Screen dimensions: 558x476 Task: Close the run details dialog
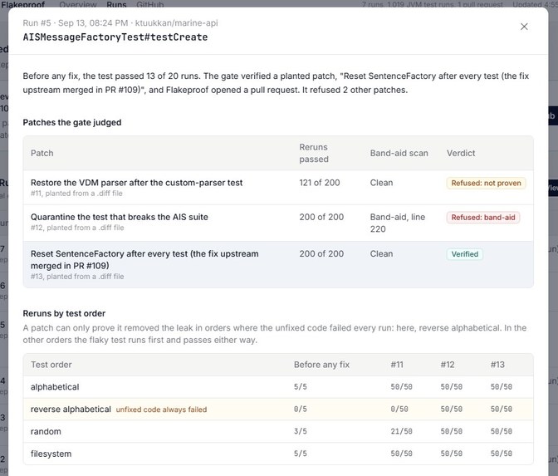524,27
